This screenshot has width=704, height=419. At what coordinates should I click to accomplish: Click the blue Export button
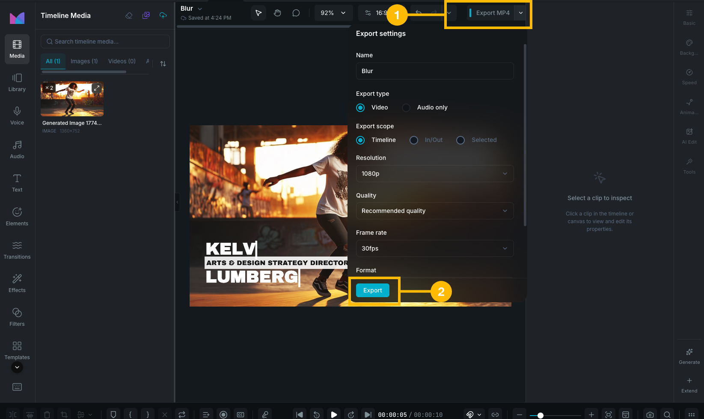click(372, 290)
